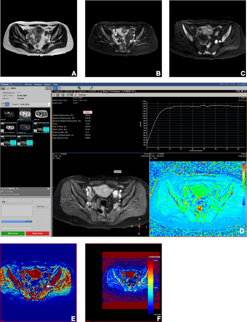Click the folder icon in top toolbar
The width and height of the screenshot is (247, 322).
(x=60, y=88)
